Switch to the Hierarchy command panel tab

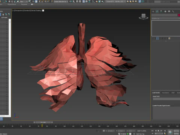(161, 12)
